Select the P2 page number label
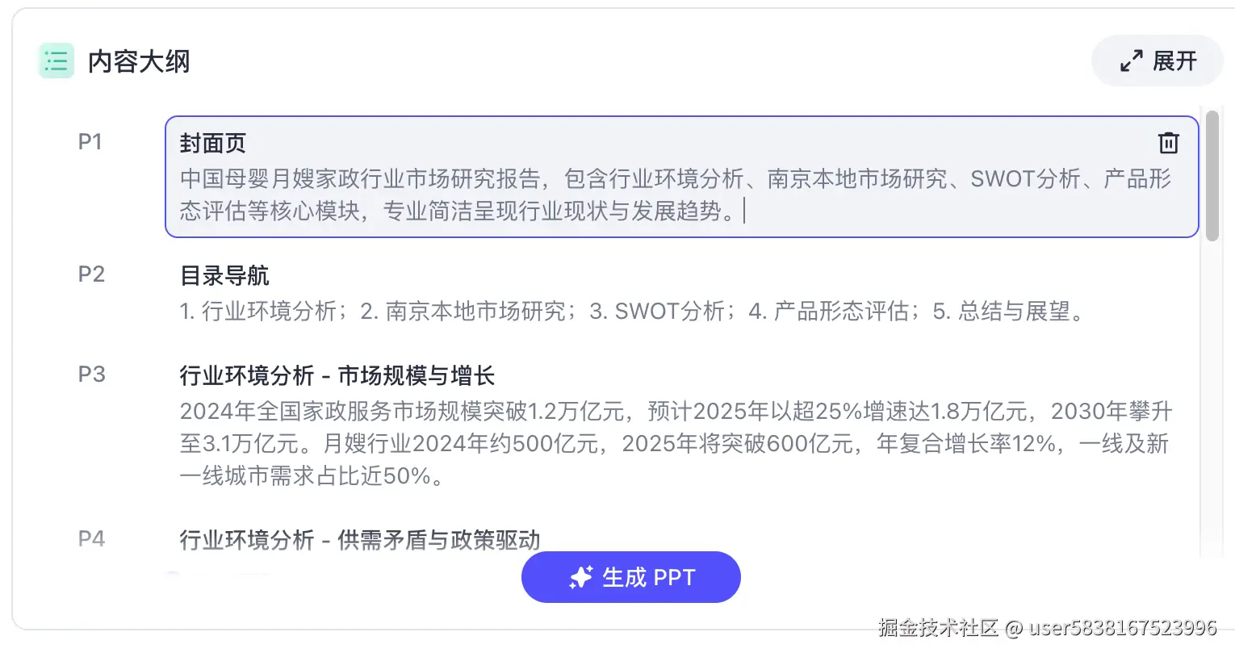The height and width of the screenshot is (657, 1235). tap(91, 274)
